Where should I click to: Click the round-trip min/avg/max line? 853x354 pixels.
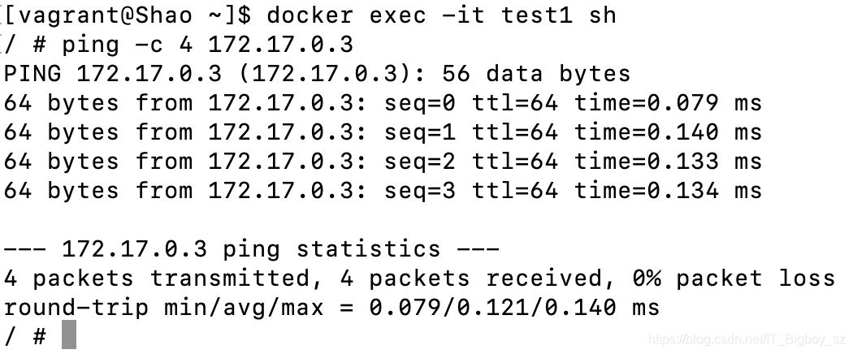[331, 308]
